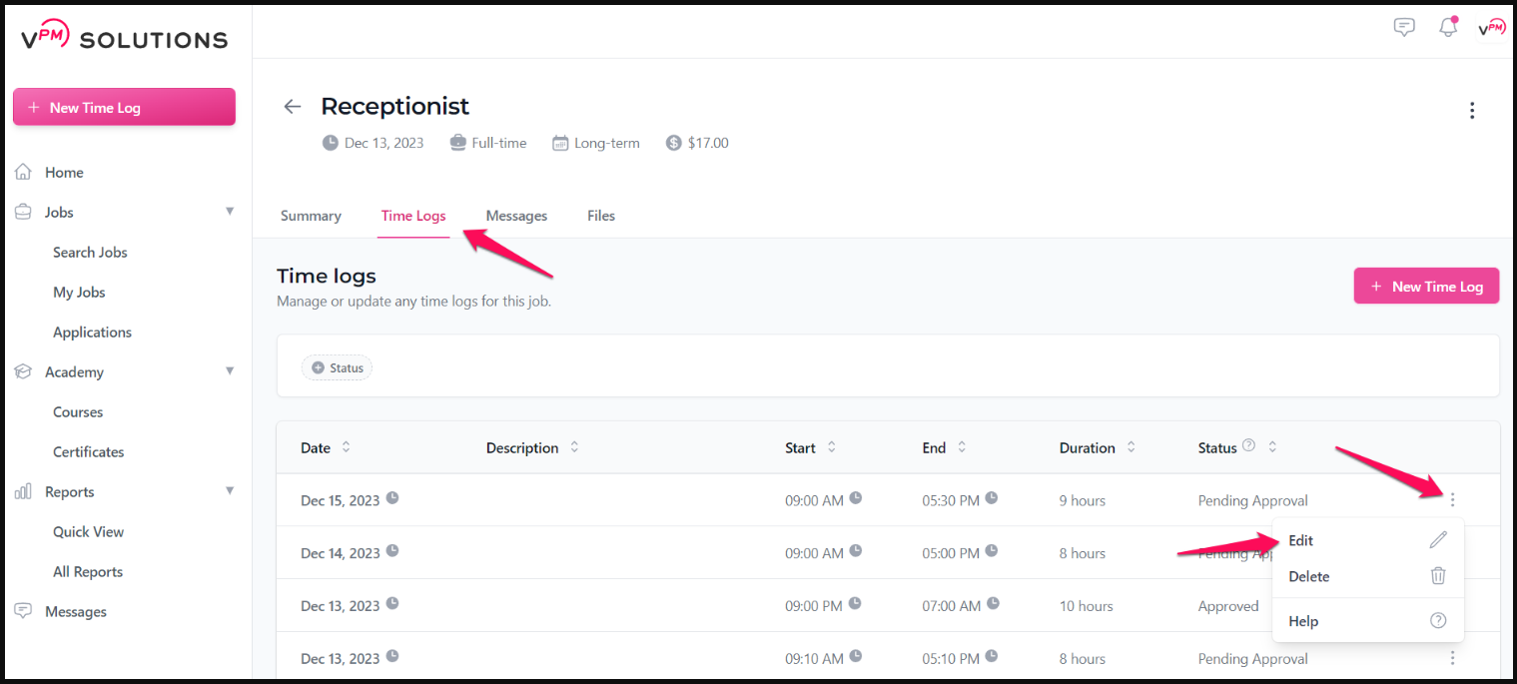Go back using the arrow beside Receptionist
This screenshot has height=684, width=1517.
293,107
